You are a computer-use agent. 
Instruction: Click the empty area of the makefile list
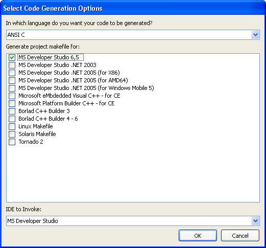(133, 173)
